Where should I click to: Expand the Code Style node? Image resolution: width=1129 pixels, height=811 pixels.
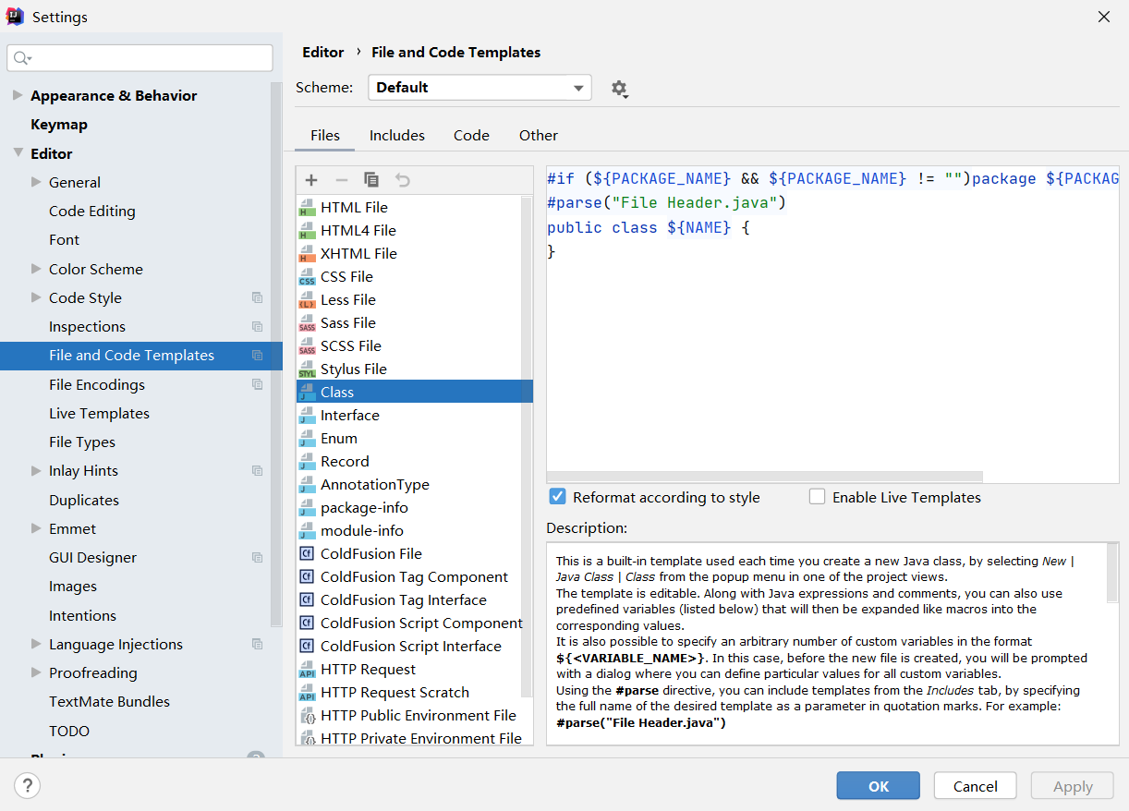pos(36,297)
